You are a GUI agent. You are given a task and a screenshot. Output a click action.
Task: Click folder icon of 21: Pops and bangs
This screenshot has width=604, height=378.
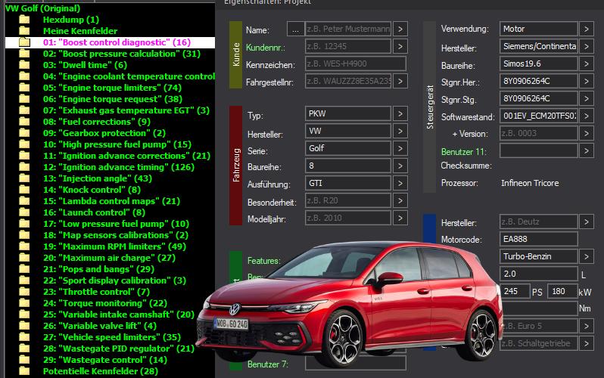coord(24,268)
